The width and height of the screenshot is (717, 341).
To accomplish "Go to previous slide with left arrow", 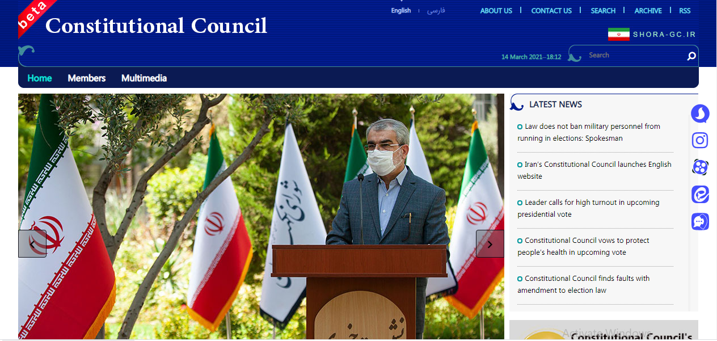I will pyautogui.click(x=32, y=244).
